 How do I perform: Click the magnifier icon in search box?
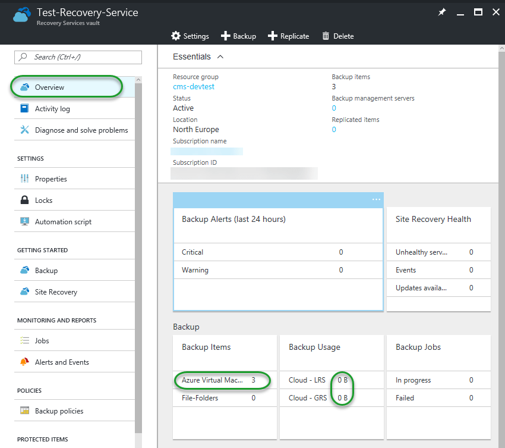(x=23, y=57)
